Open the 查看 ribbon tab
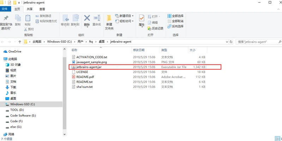 point(42,9)
